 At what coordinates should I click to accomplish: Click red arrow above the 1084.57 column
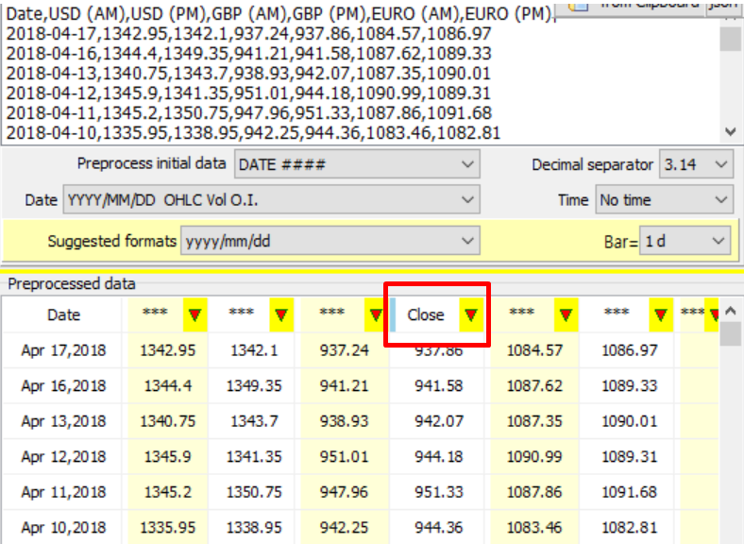click(x=566, y=315)
